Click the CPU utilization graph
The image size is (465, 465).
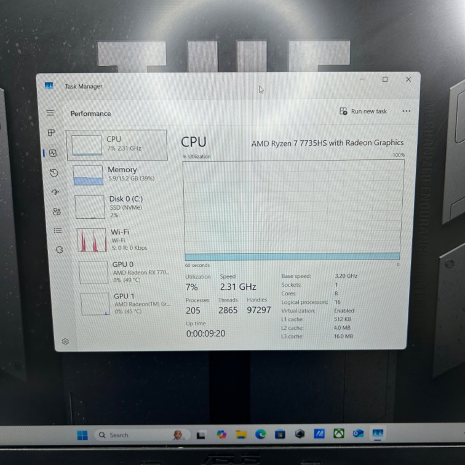click(293, 210)
